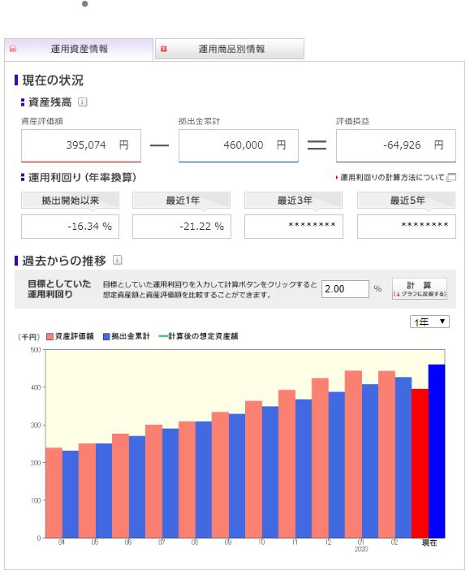Click the red arrow icon on 運用商品別情報 tab
Image resolution: width=470 pixels, height=575 pixels.
[164, 49]
